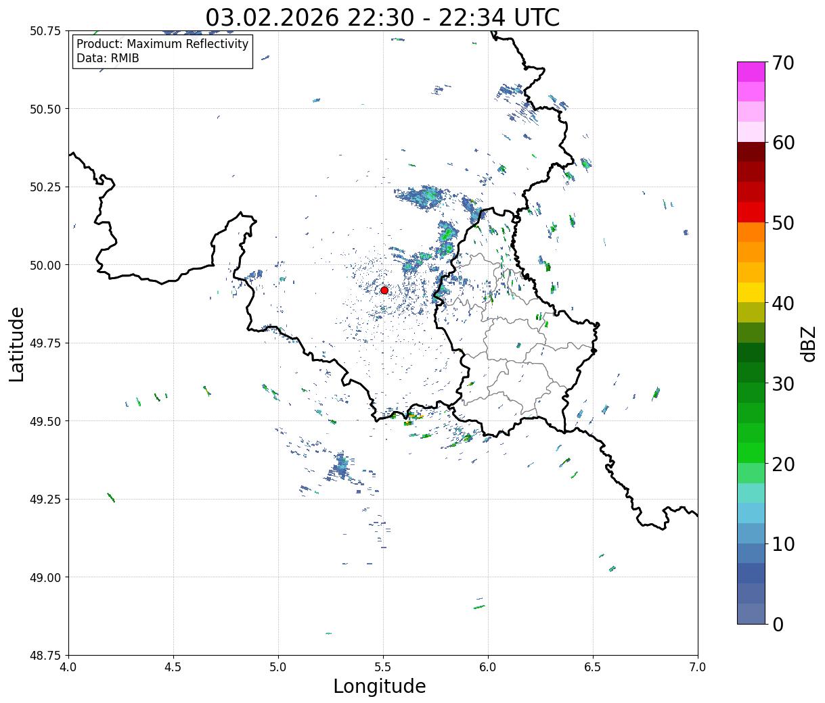
Task: Click the longitude tick label 5.0
Action: point(278,667)
